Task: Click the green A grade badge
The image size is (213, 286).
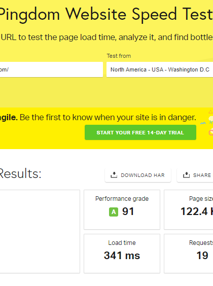Action: point(114,212)
